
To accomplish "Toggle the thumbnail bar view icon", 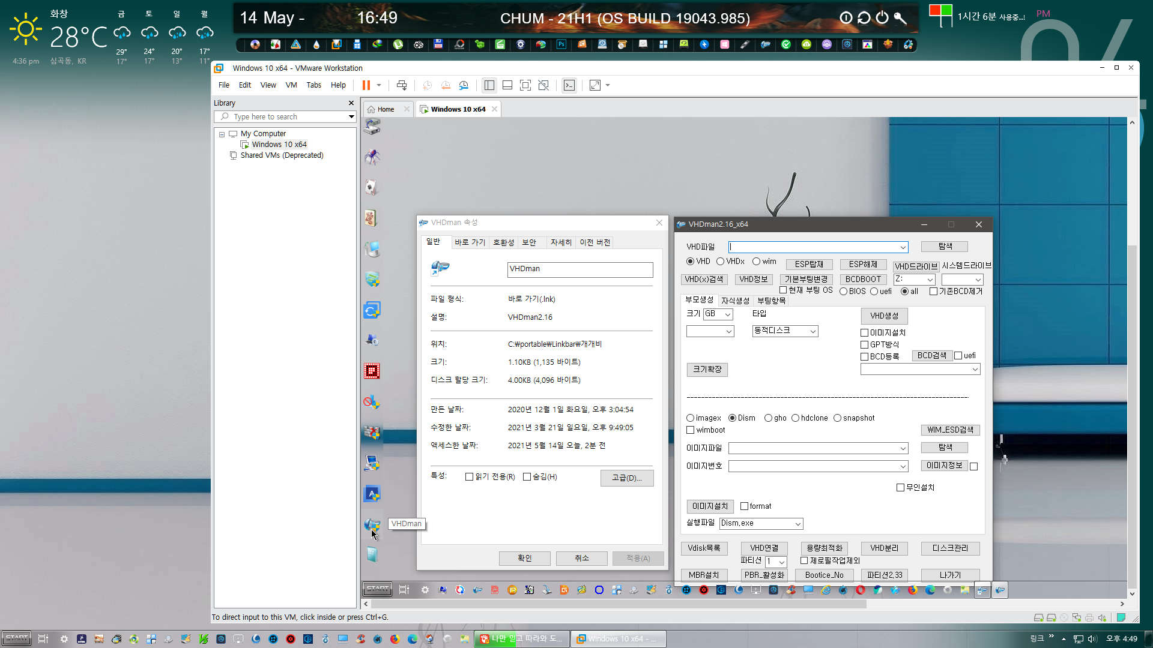I will [507, 85].
